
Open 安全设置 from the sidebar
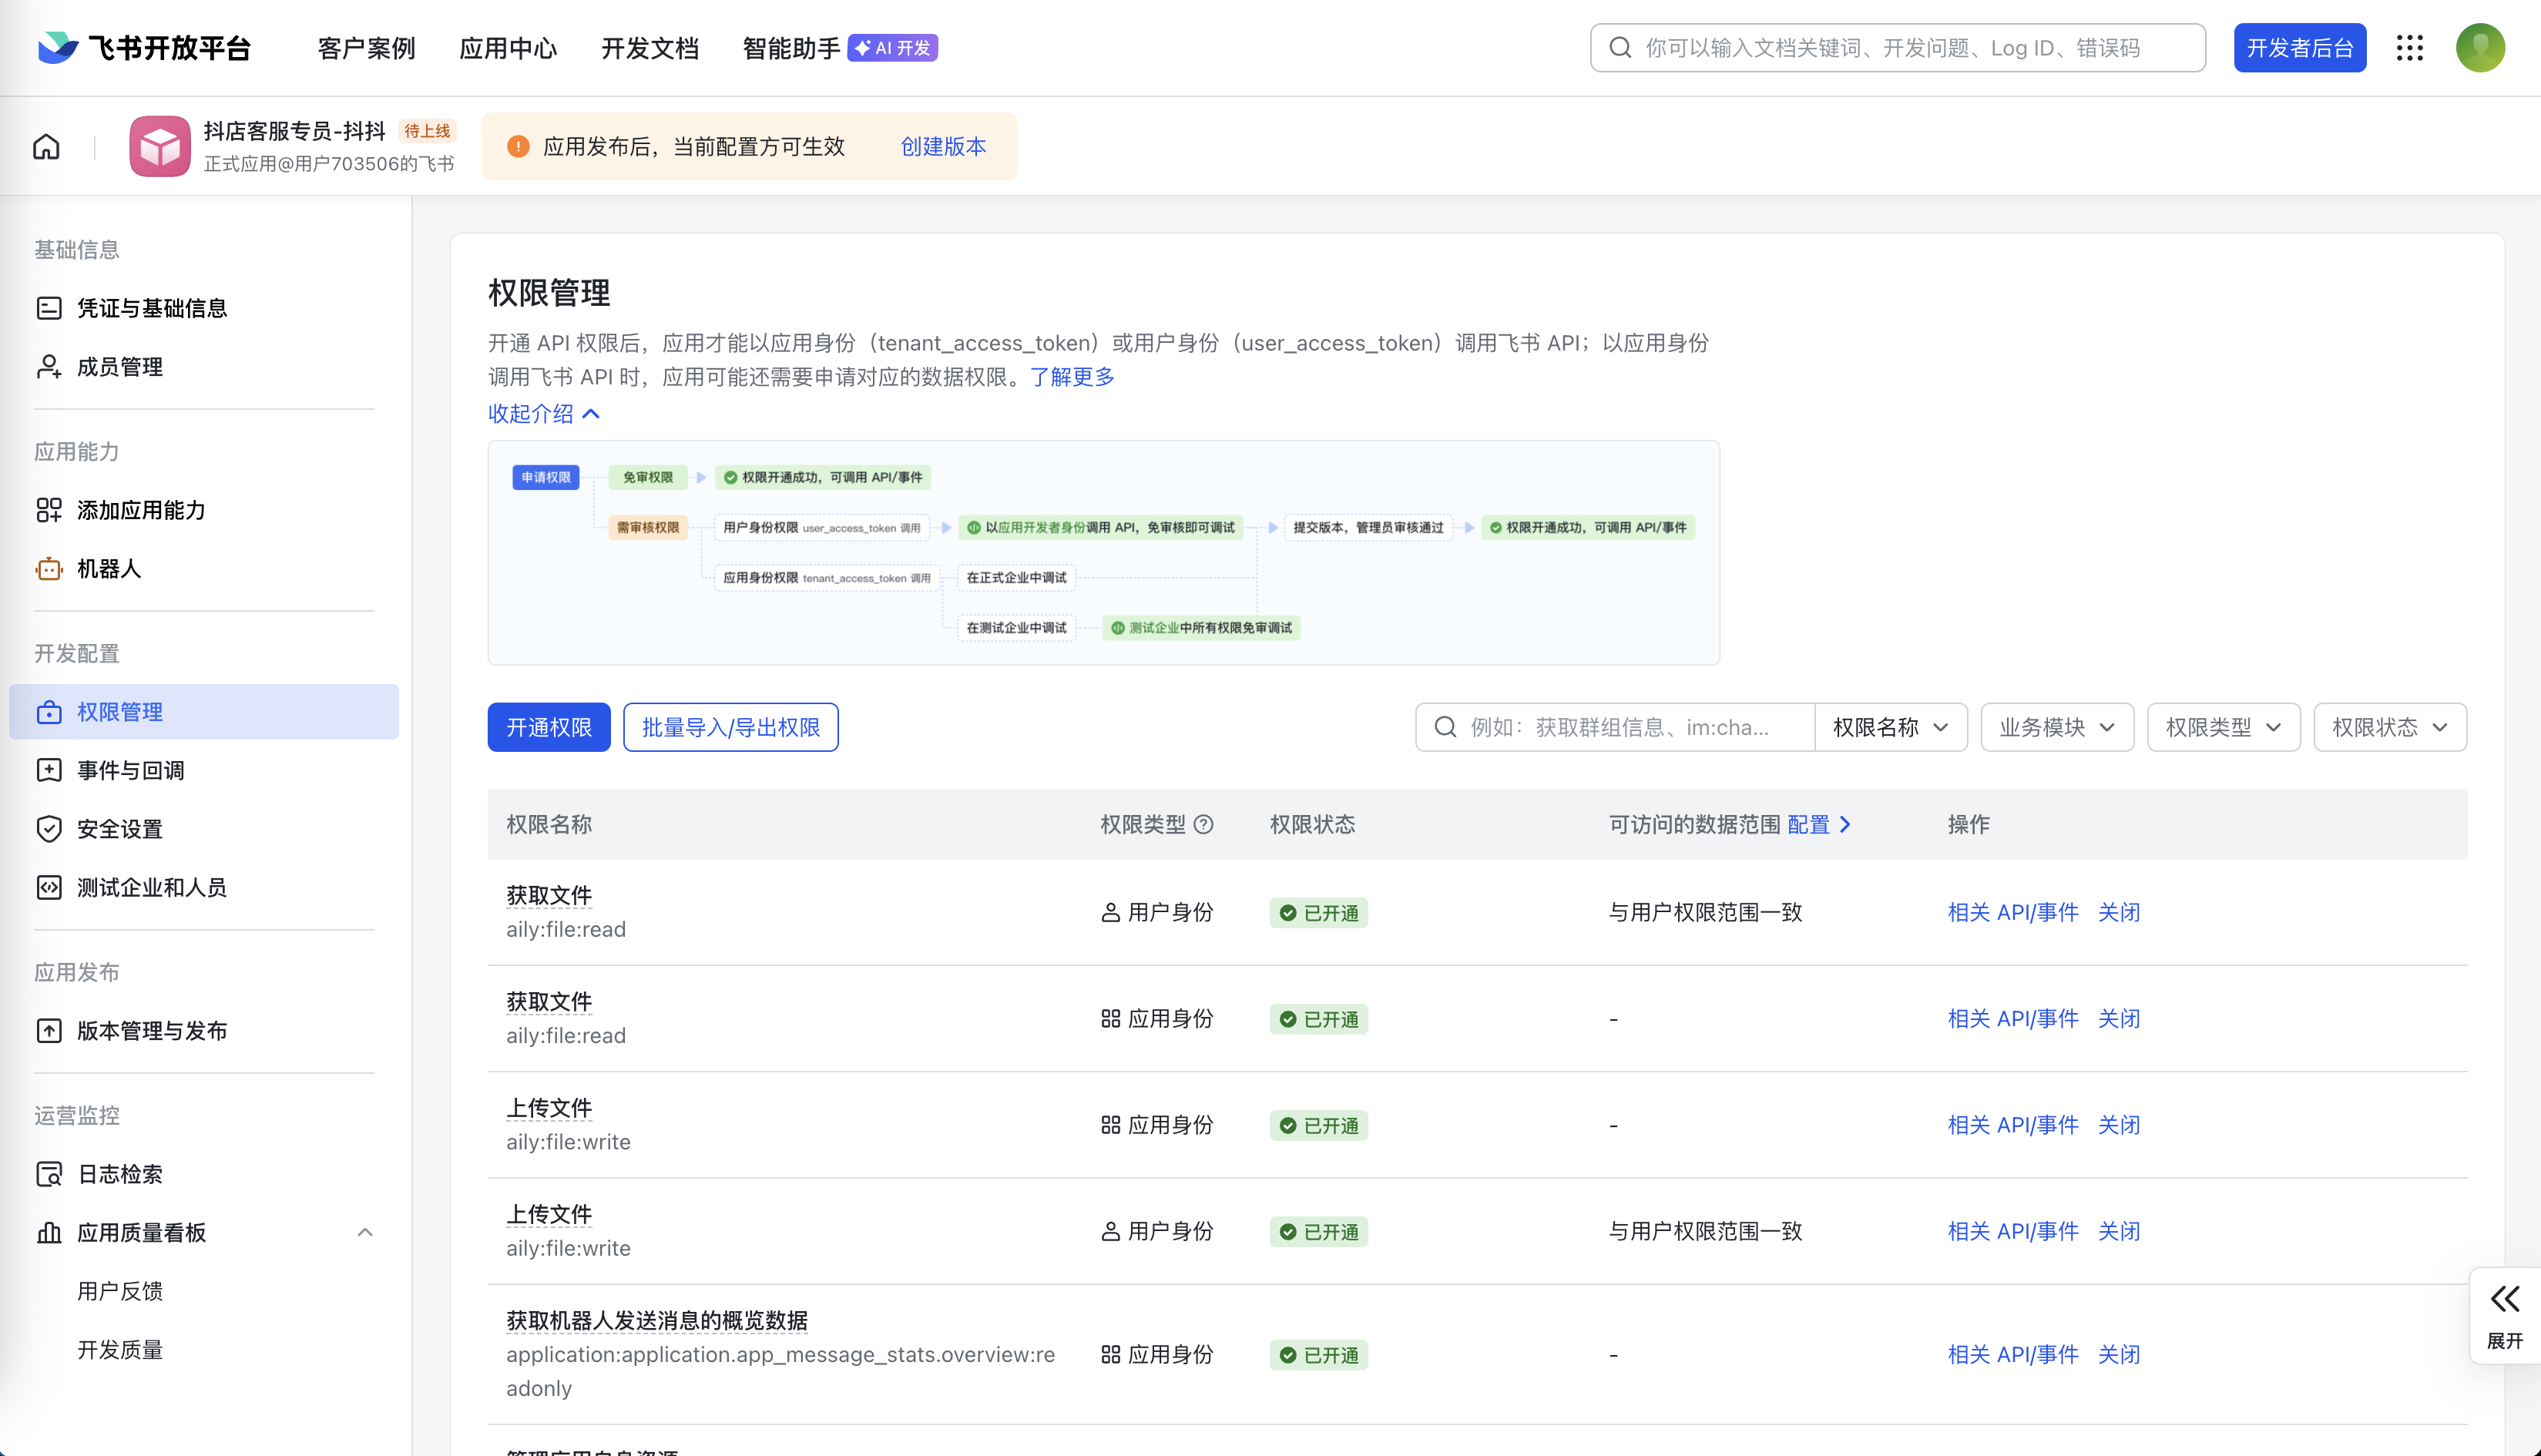click(x=119, y=829)
